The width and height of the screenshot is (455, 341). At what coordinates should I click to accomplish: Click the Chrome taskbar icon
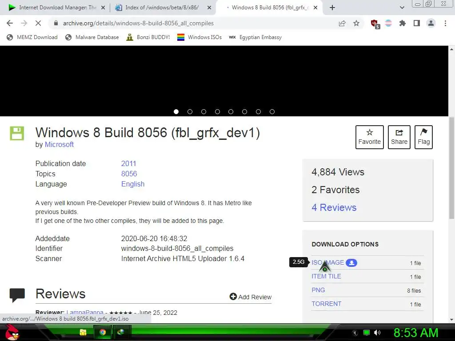pyautogui.click(x=103, y=332)
